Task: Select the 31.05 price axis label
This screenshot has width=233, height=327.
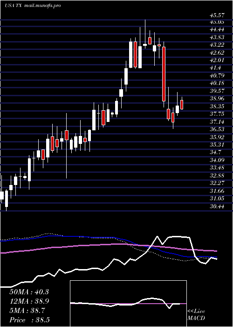Action: point(217,199)
